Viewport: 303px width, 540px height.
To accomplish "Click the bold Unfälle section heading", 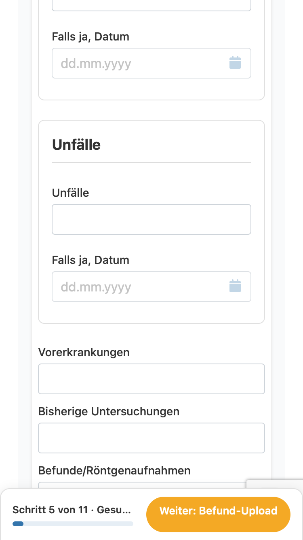I will [76, 145].
